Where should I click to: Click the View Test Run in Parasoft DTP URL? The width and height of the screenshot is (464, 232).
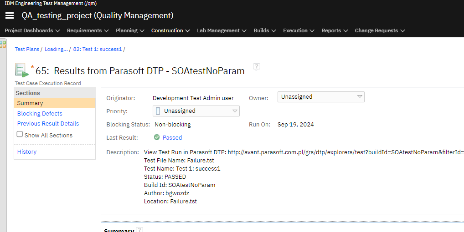345,152
